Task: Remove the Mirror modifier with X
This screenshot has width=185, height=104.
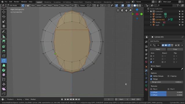Action: (182, 45)
